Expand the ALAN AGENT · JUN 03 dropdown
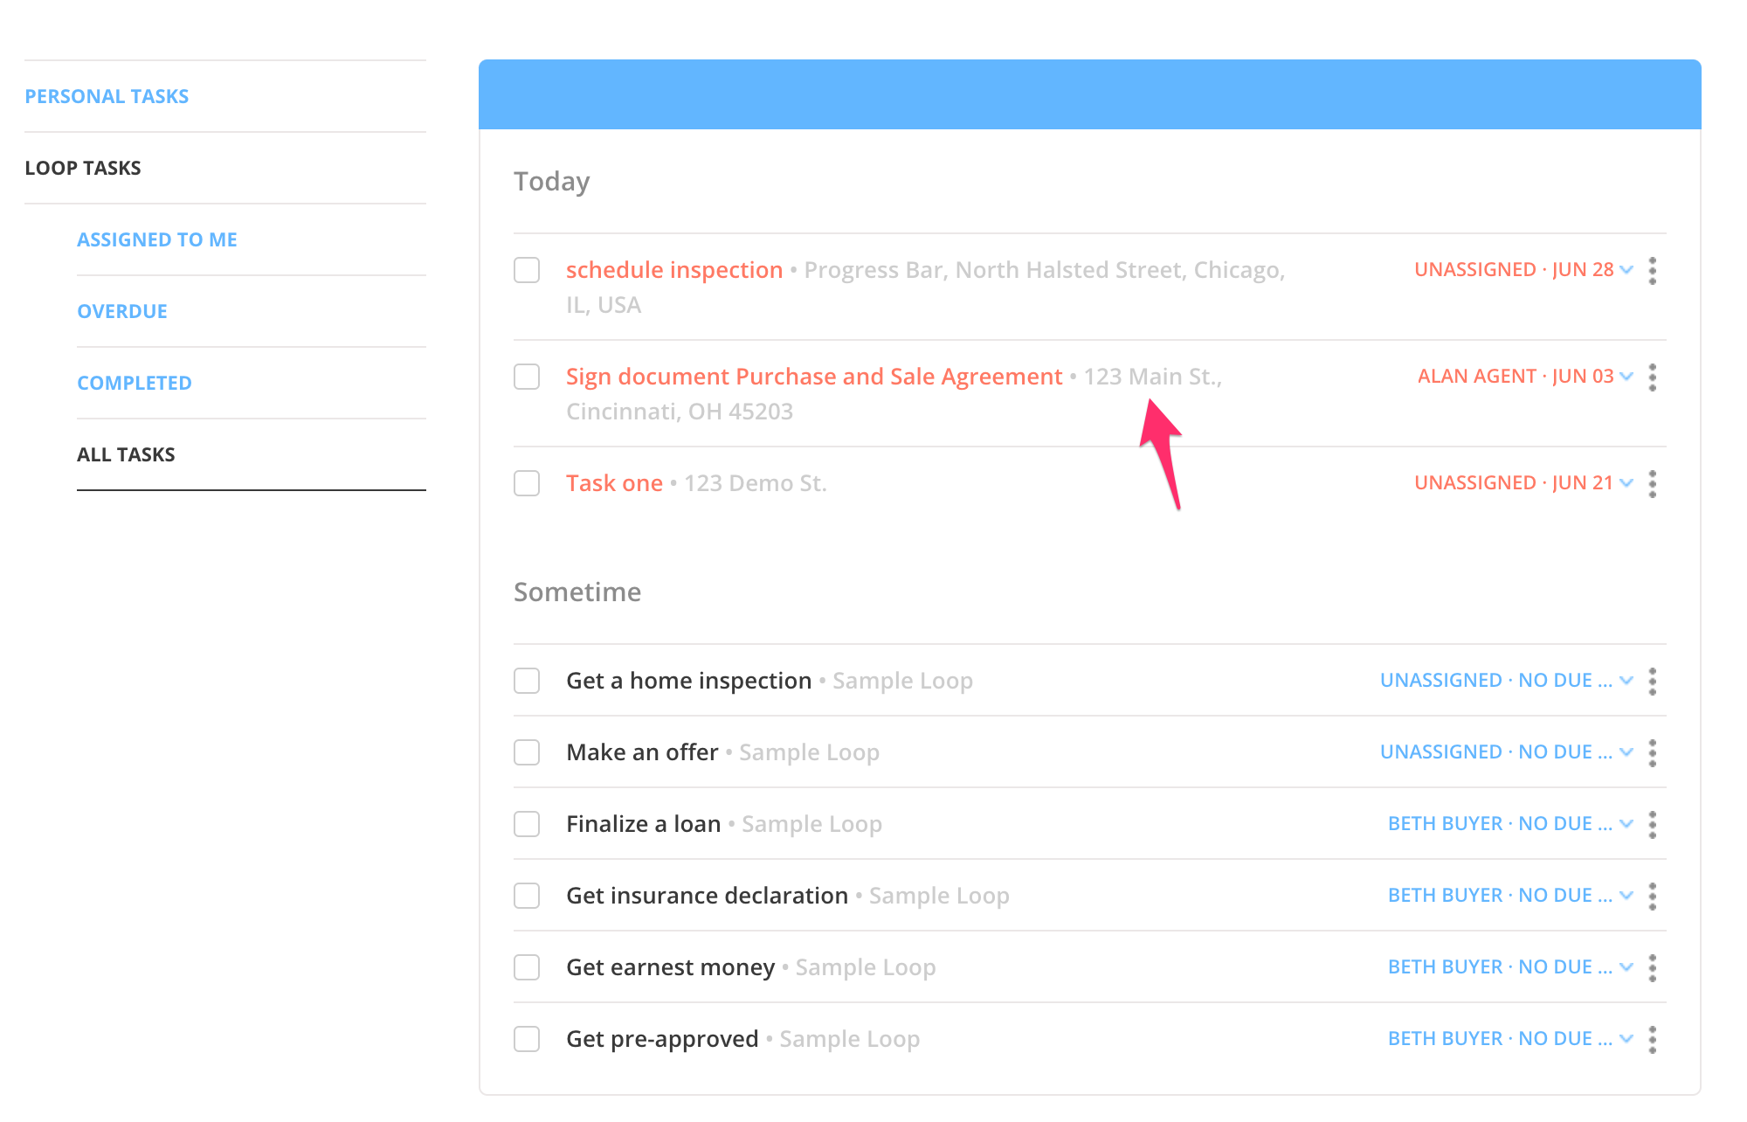Screen dimensions: 1747x1122 pyautogui.click(x=1525, y=377)
